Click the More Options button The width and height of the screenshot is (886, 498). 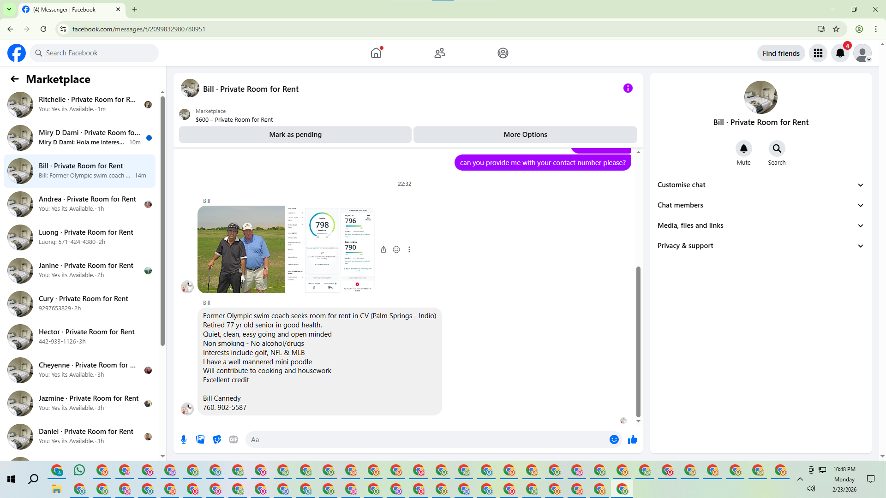click(x=525, y=135)
